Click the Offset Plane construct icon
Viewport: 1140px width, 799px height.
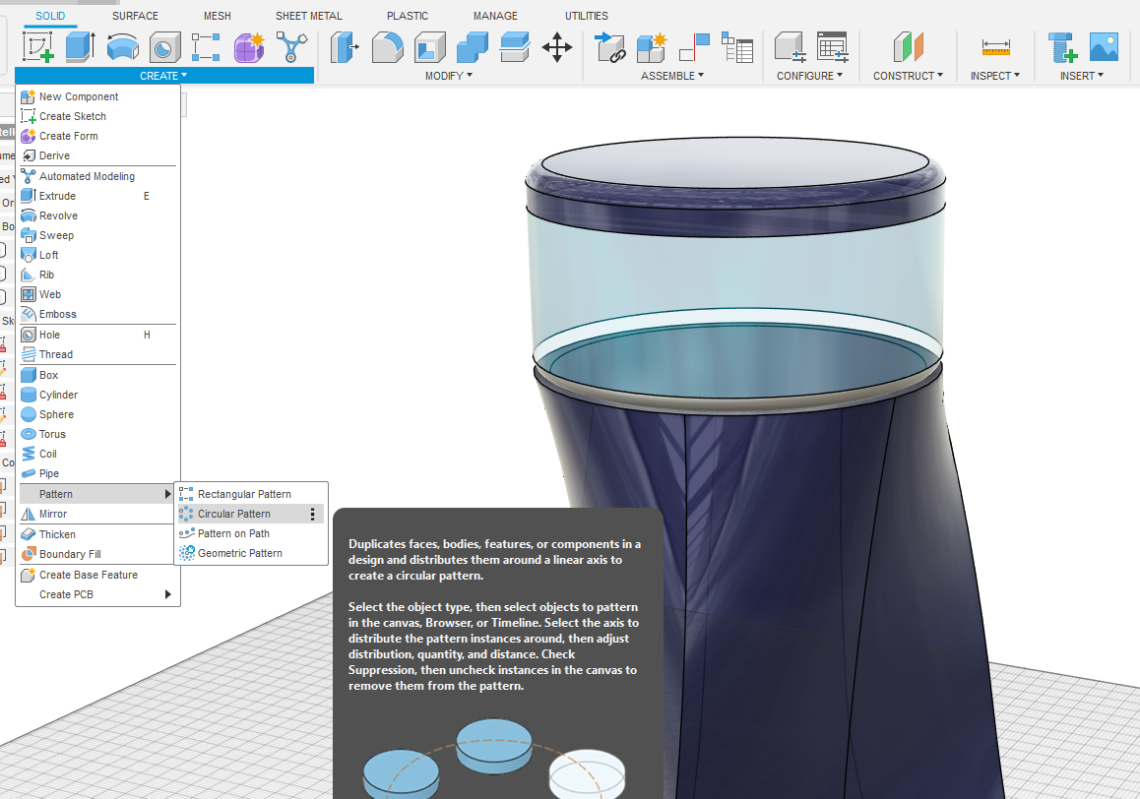pyautogui.click(x=908, y=47)
